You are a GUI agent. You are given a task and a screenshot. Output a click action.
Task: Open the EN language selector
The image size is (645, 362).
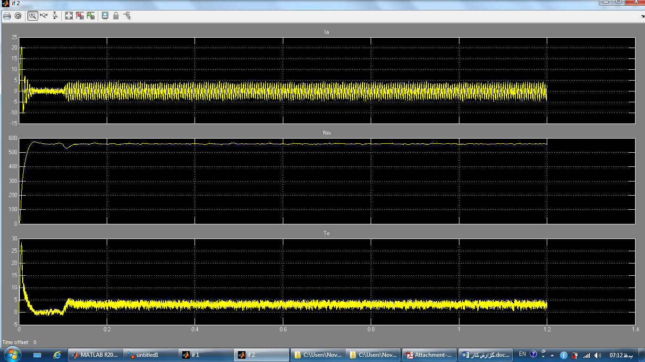(x=522, y=354)
